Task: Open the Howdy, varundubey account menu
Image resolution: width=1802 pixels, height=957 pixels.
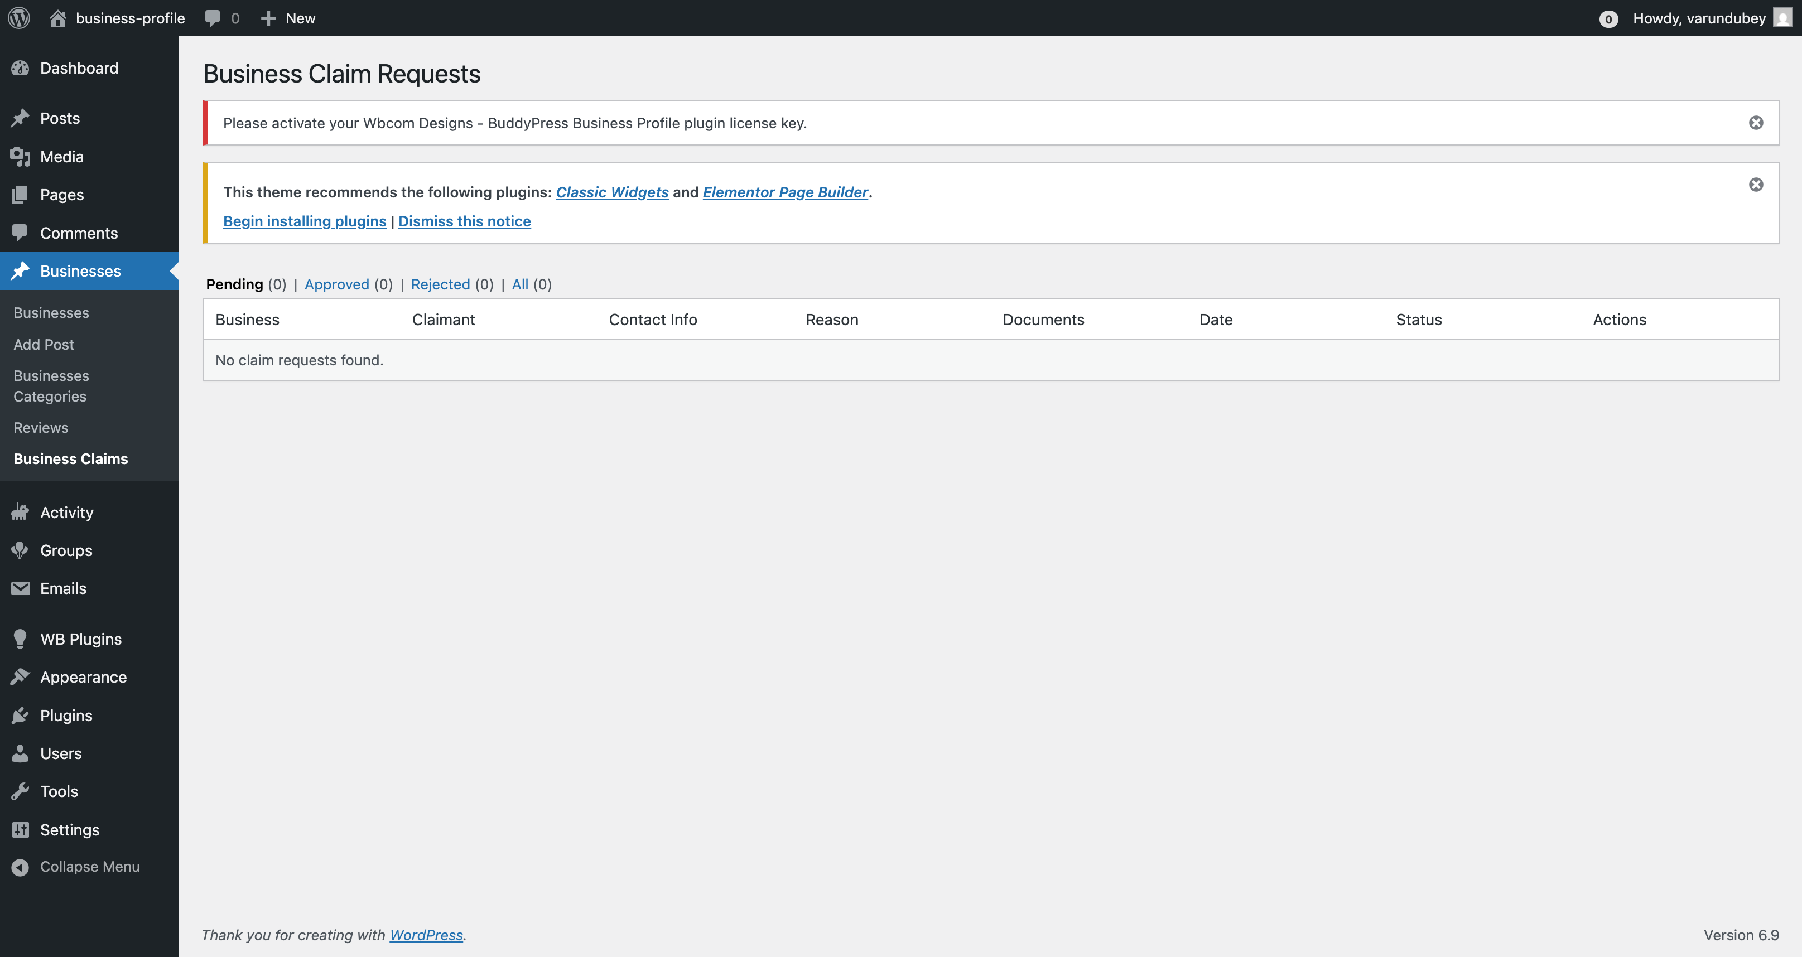Action: coord(1699,18)
